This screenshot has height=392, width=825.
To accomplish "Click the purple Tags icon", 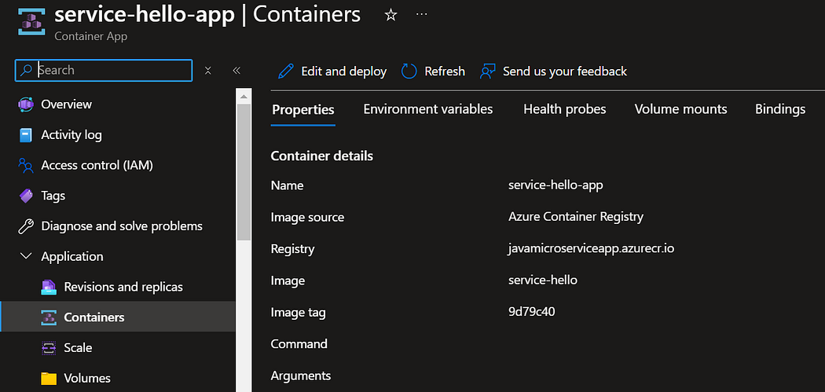I will point(26,196).
